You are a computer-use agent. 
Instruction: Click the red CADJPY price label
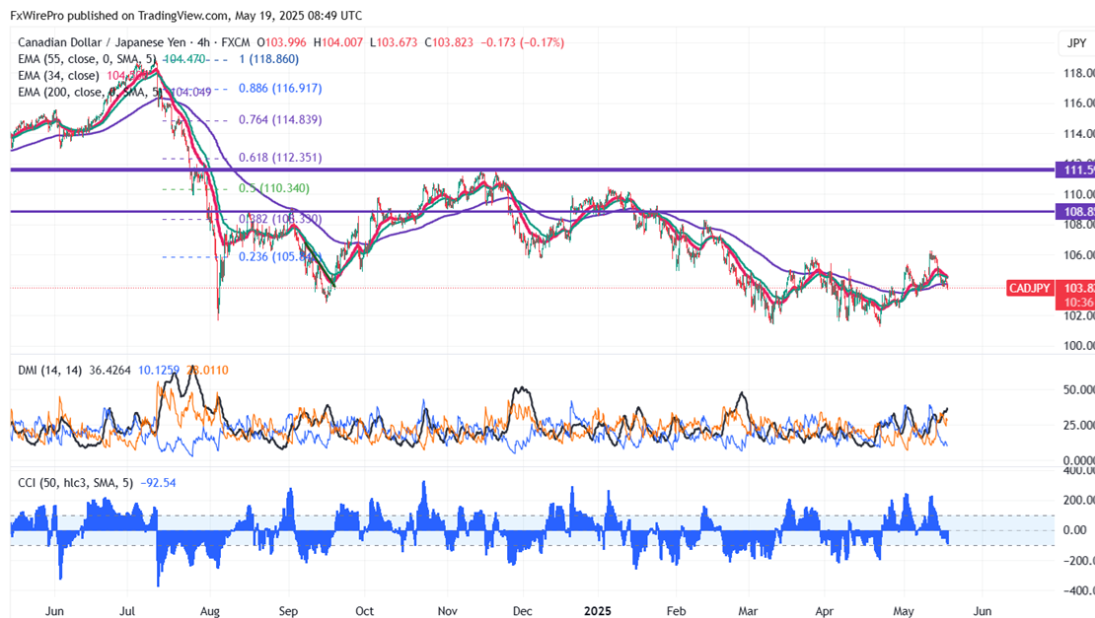coord(1029,288)
